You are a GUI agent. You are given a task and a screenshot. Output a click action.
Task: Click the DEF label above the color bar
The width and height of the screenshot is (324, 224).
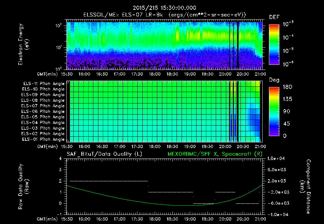pyautogui.click(x=274, y=17)
